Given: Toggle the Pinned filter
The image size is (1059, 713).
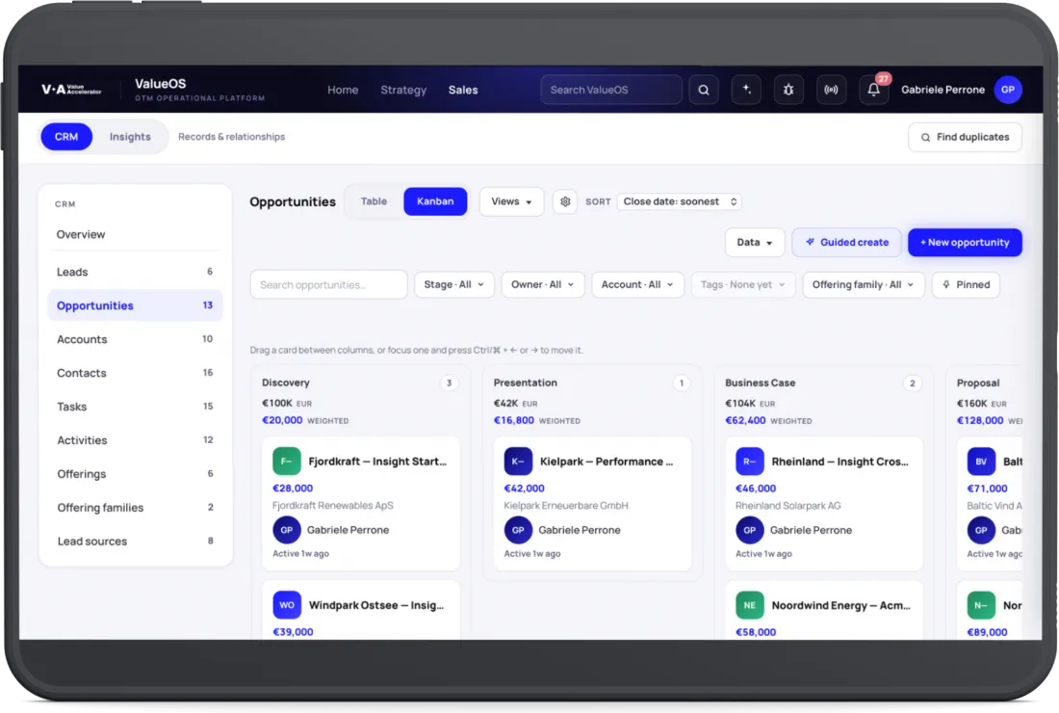Looking at the screenshot, I should tap(966, 284).
